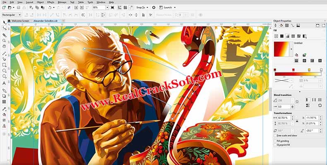Screen dimensions: 327x165
Task: Toggle the lock aspect ratio padlock
Action: coord(297,121)
